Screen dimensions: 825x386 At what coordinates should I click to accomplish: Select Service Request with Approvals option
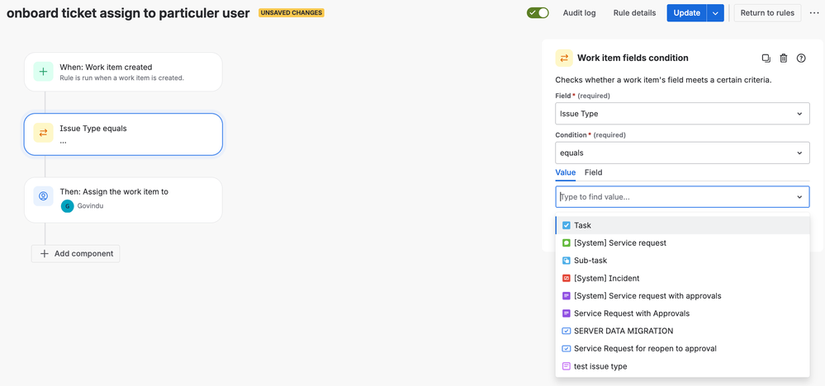tap(682, 313)
